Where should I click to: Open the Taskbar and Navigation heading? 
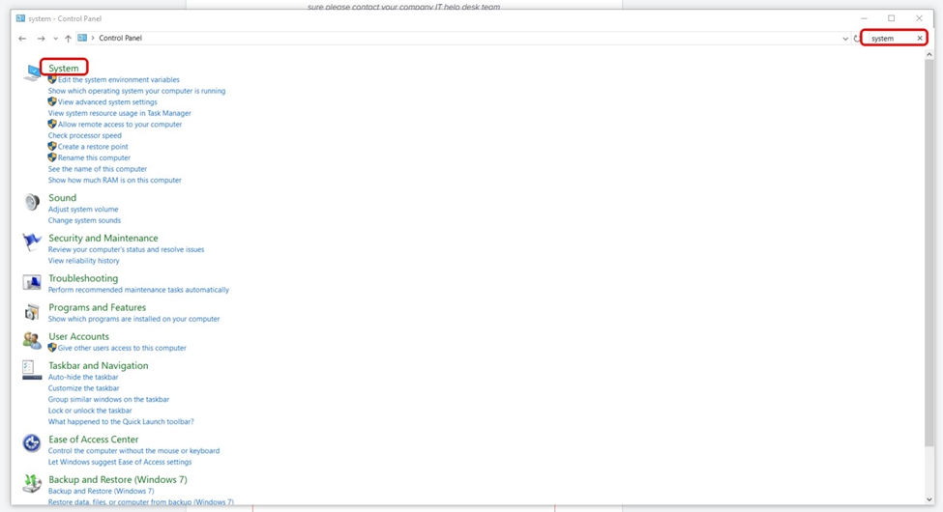[99, 365]
